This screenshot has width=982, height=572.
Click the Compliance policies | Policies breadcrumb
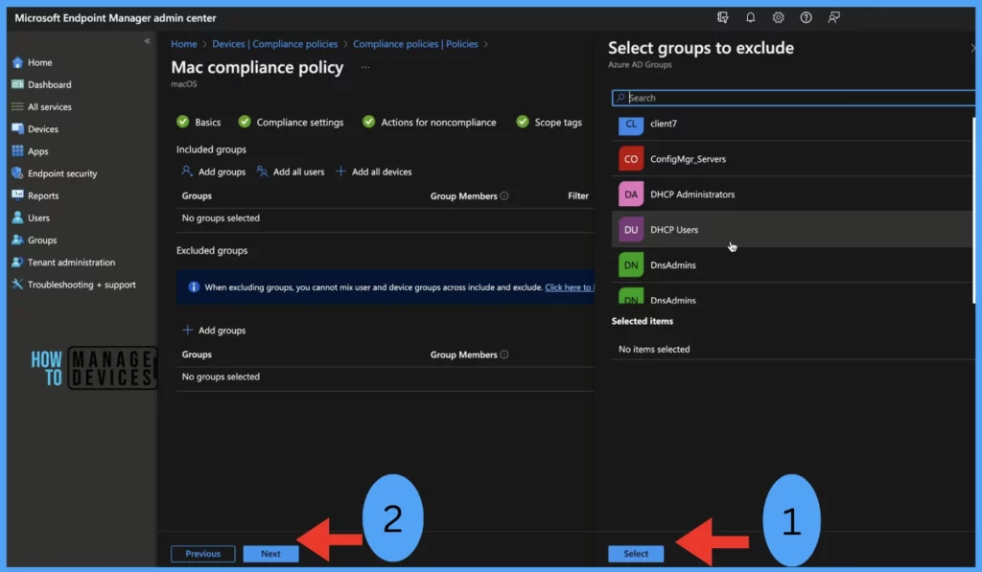point(415,44)
